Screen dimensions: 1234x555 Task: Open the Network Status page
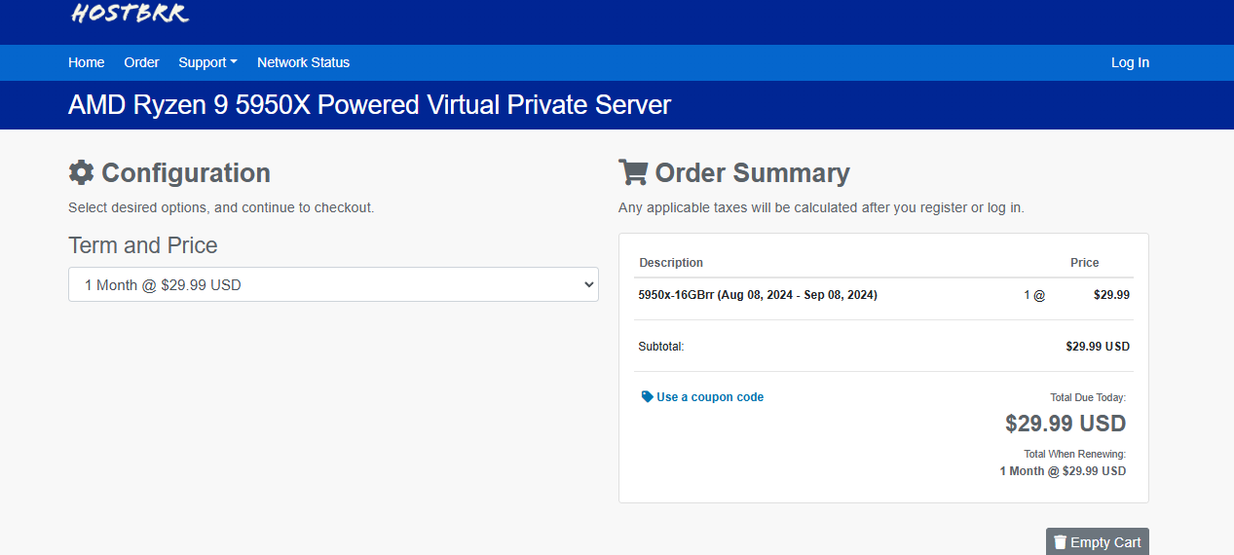(x=303, y=62)
